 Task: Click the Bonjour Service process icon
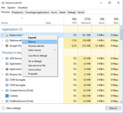7,74
